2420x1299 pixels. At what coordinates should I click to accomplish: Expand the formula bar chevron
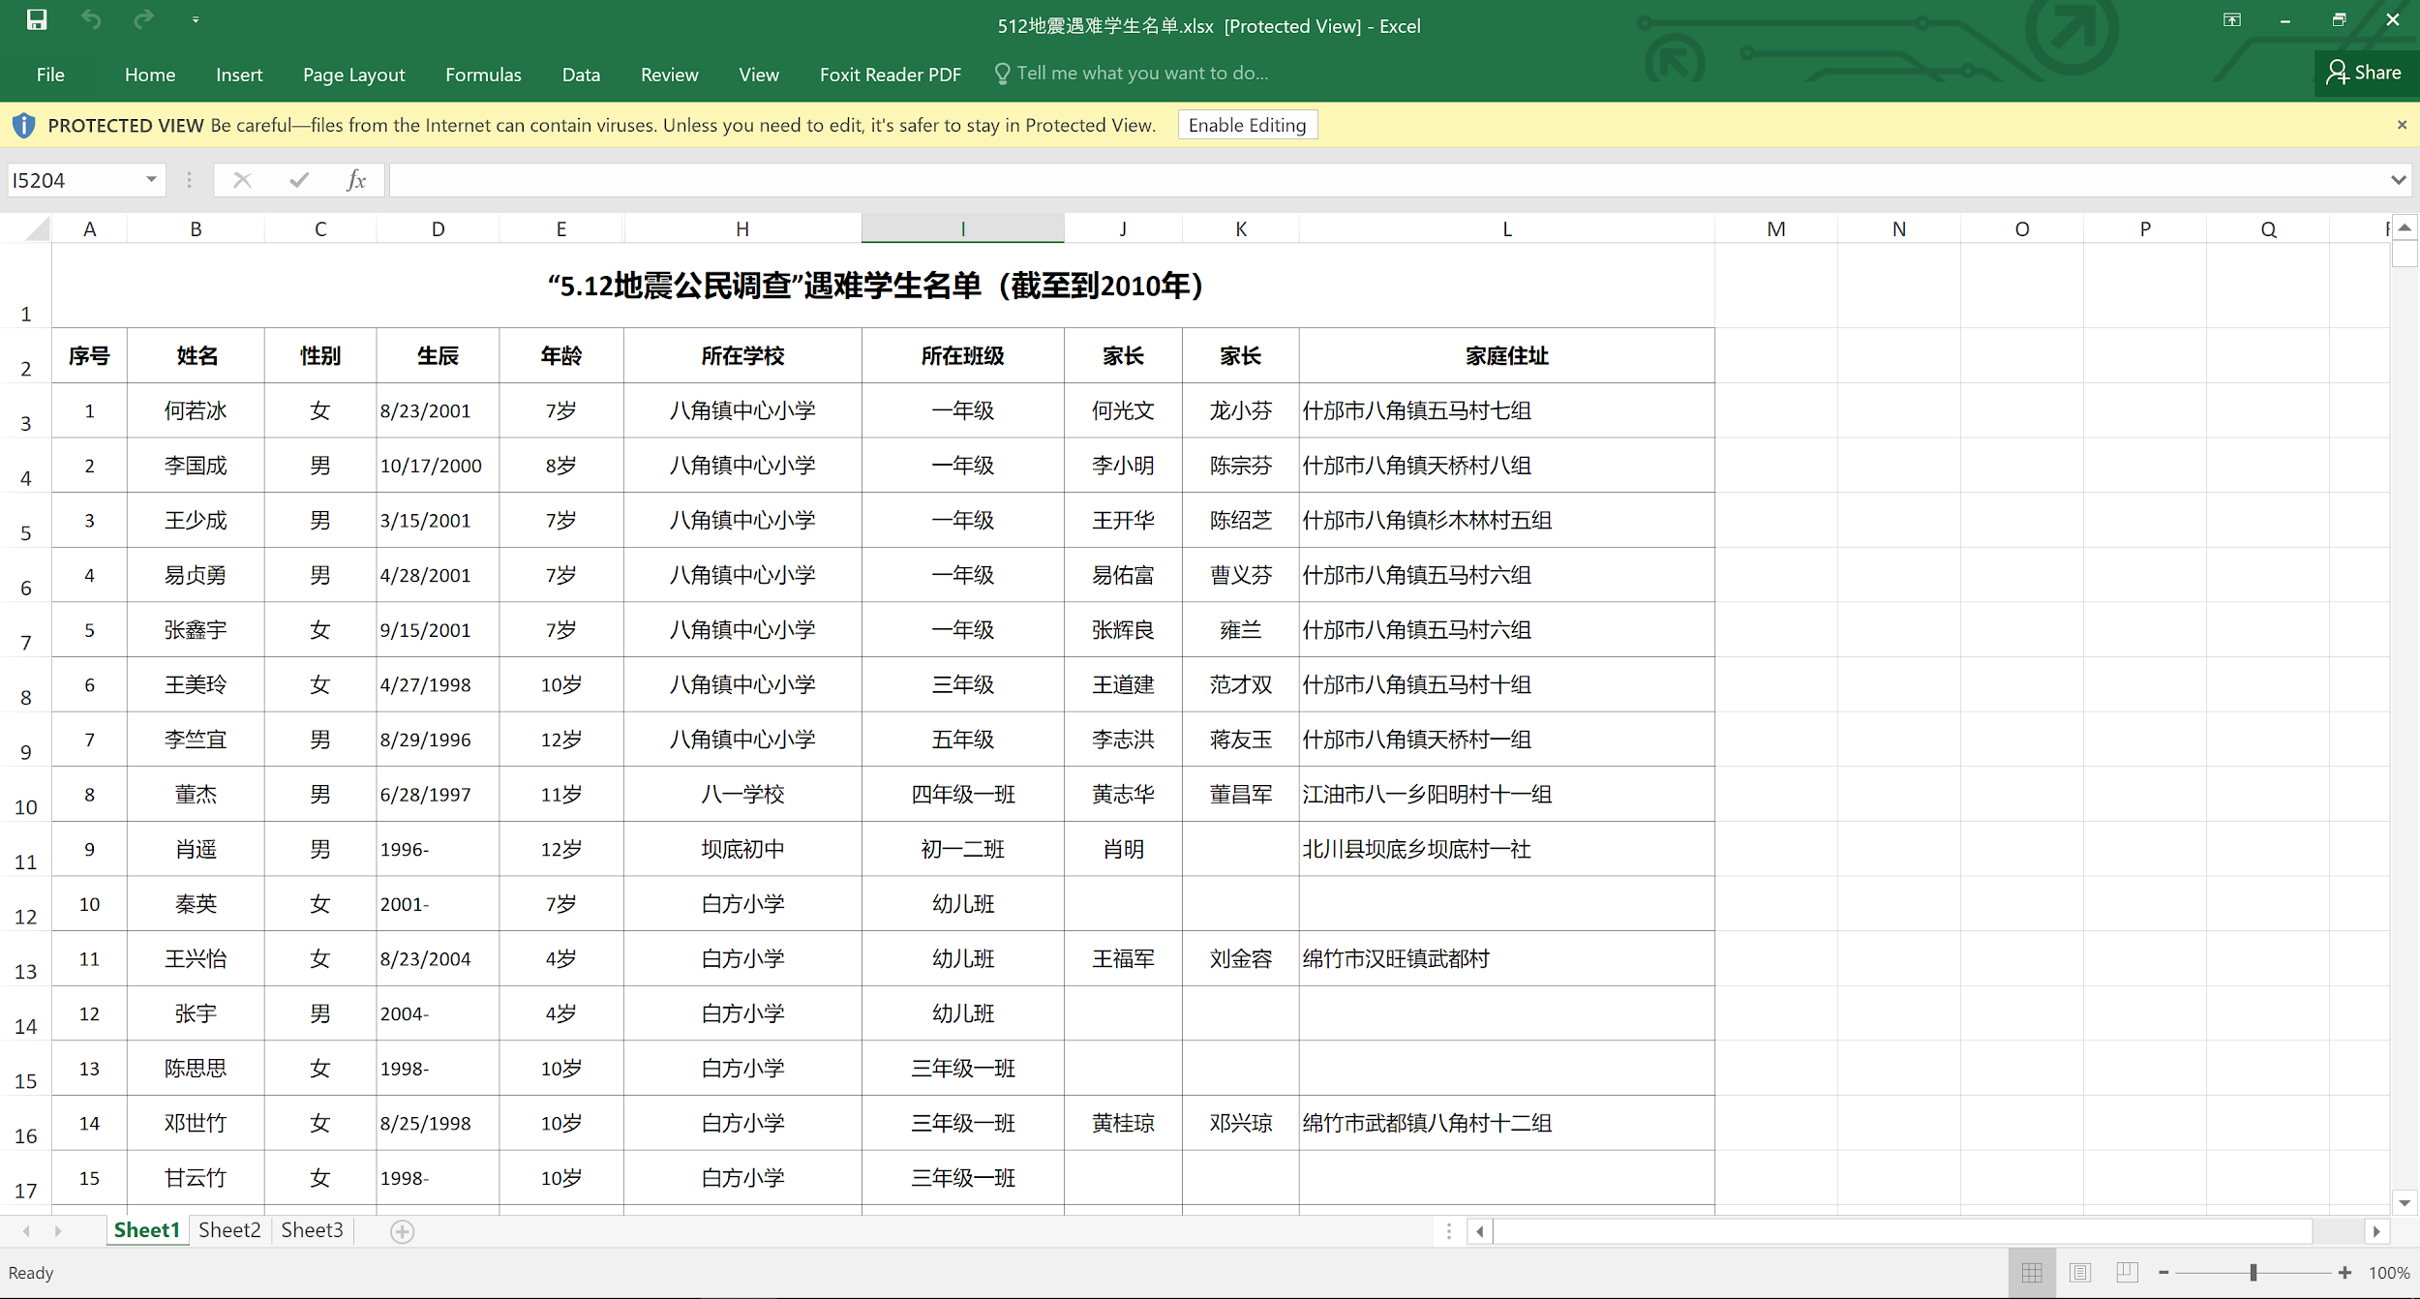point(2398,180)
